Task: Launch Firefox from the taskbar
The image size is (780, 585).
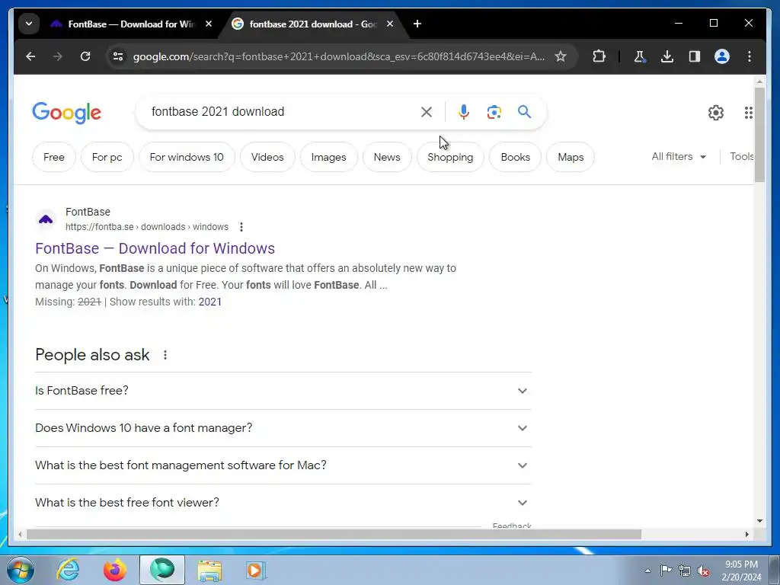Action: 115,570
